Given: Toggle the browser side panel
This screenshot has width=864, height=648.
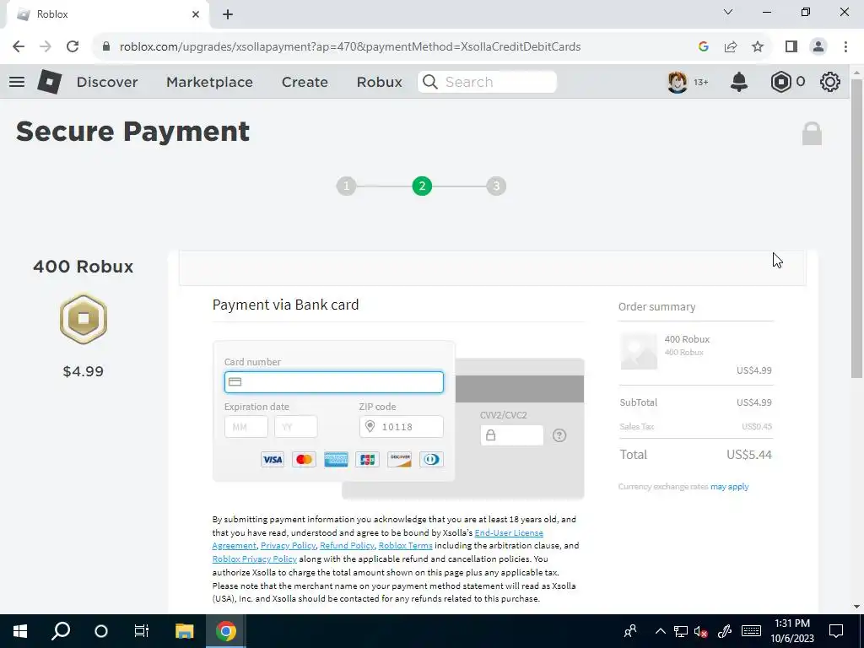Looking at the screenshot, I should point(791,46).
